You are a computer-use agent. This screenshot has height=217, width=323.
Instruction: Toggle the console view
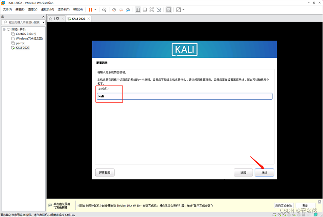[169, 10]
